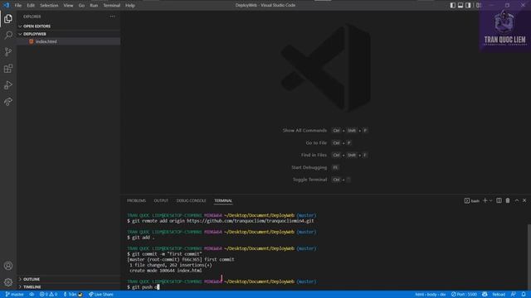Click the terminal vertical scrollbar
The width and height of the screenshot is (531, 298).
click(529, 257)
